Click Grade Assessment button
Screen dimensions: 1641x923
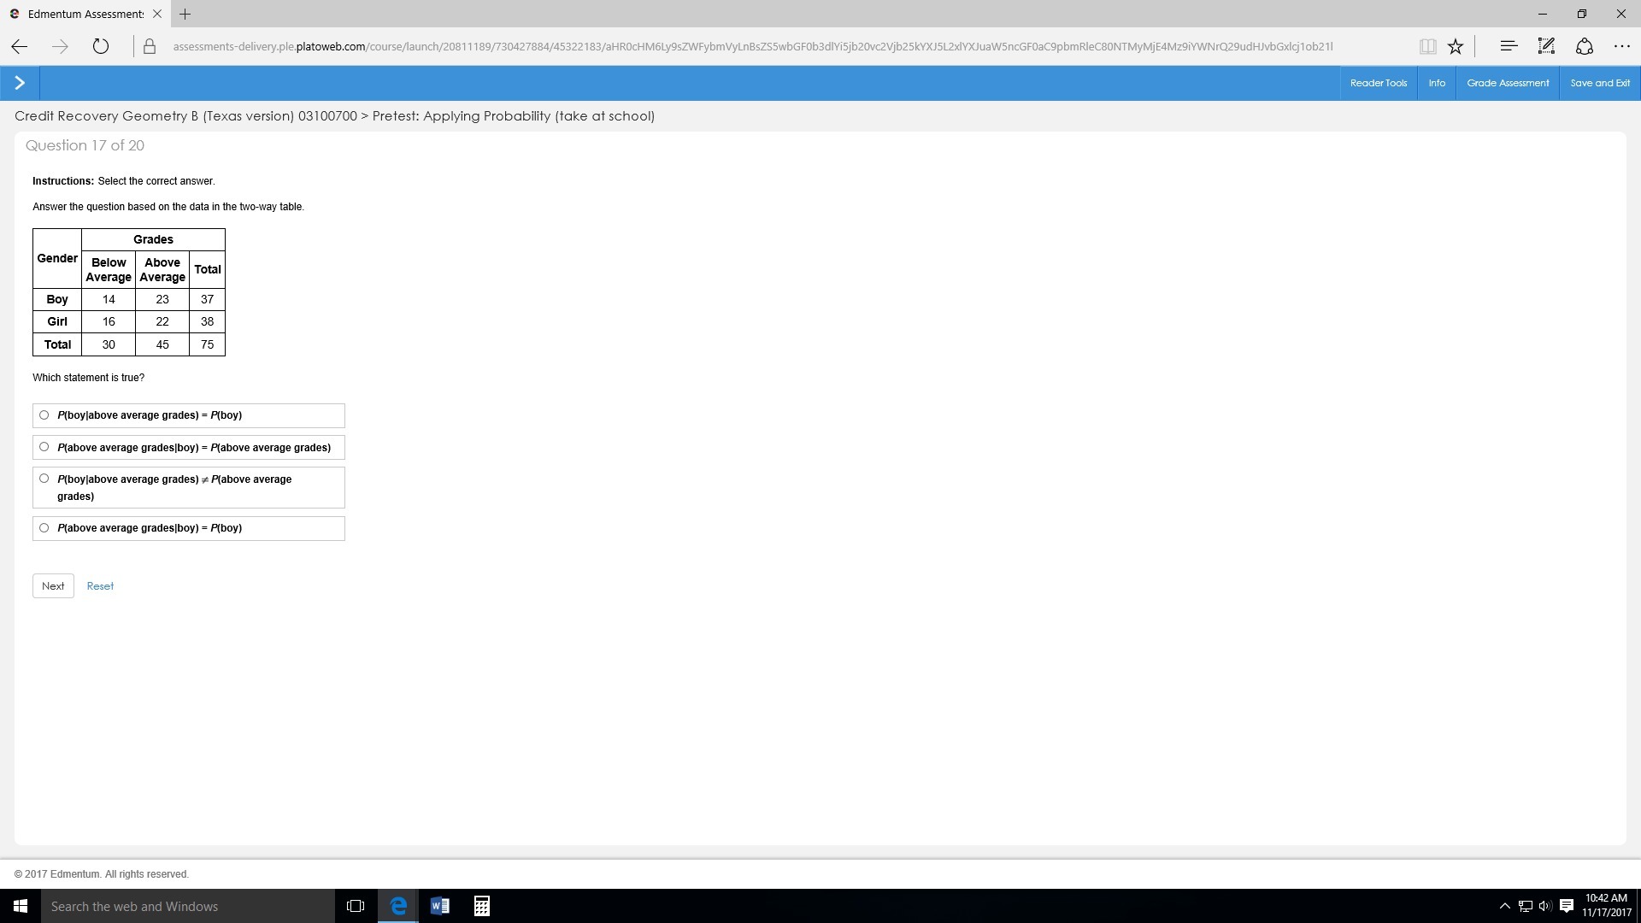click(1508, 83)
